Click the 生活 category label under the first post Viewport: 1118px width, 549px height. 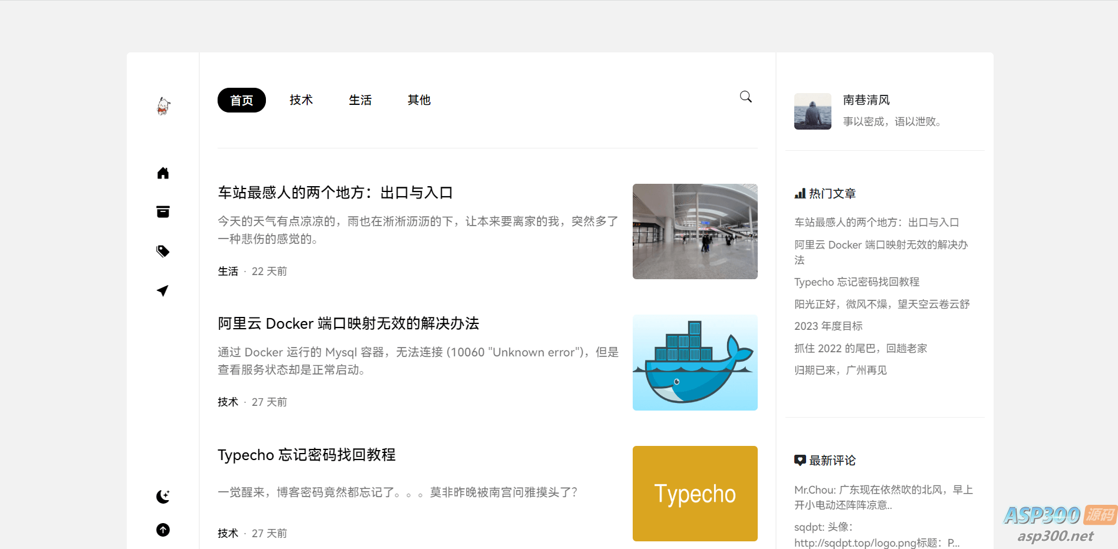[x=228, y=271]
